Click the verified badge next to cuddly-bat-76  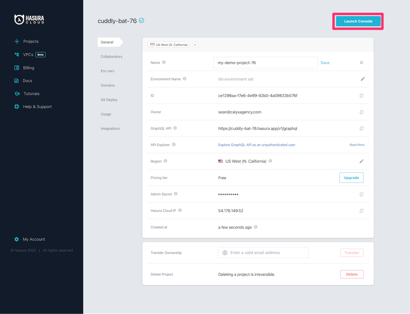coord(141,21)
